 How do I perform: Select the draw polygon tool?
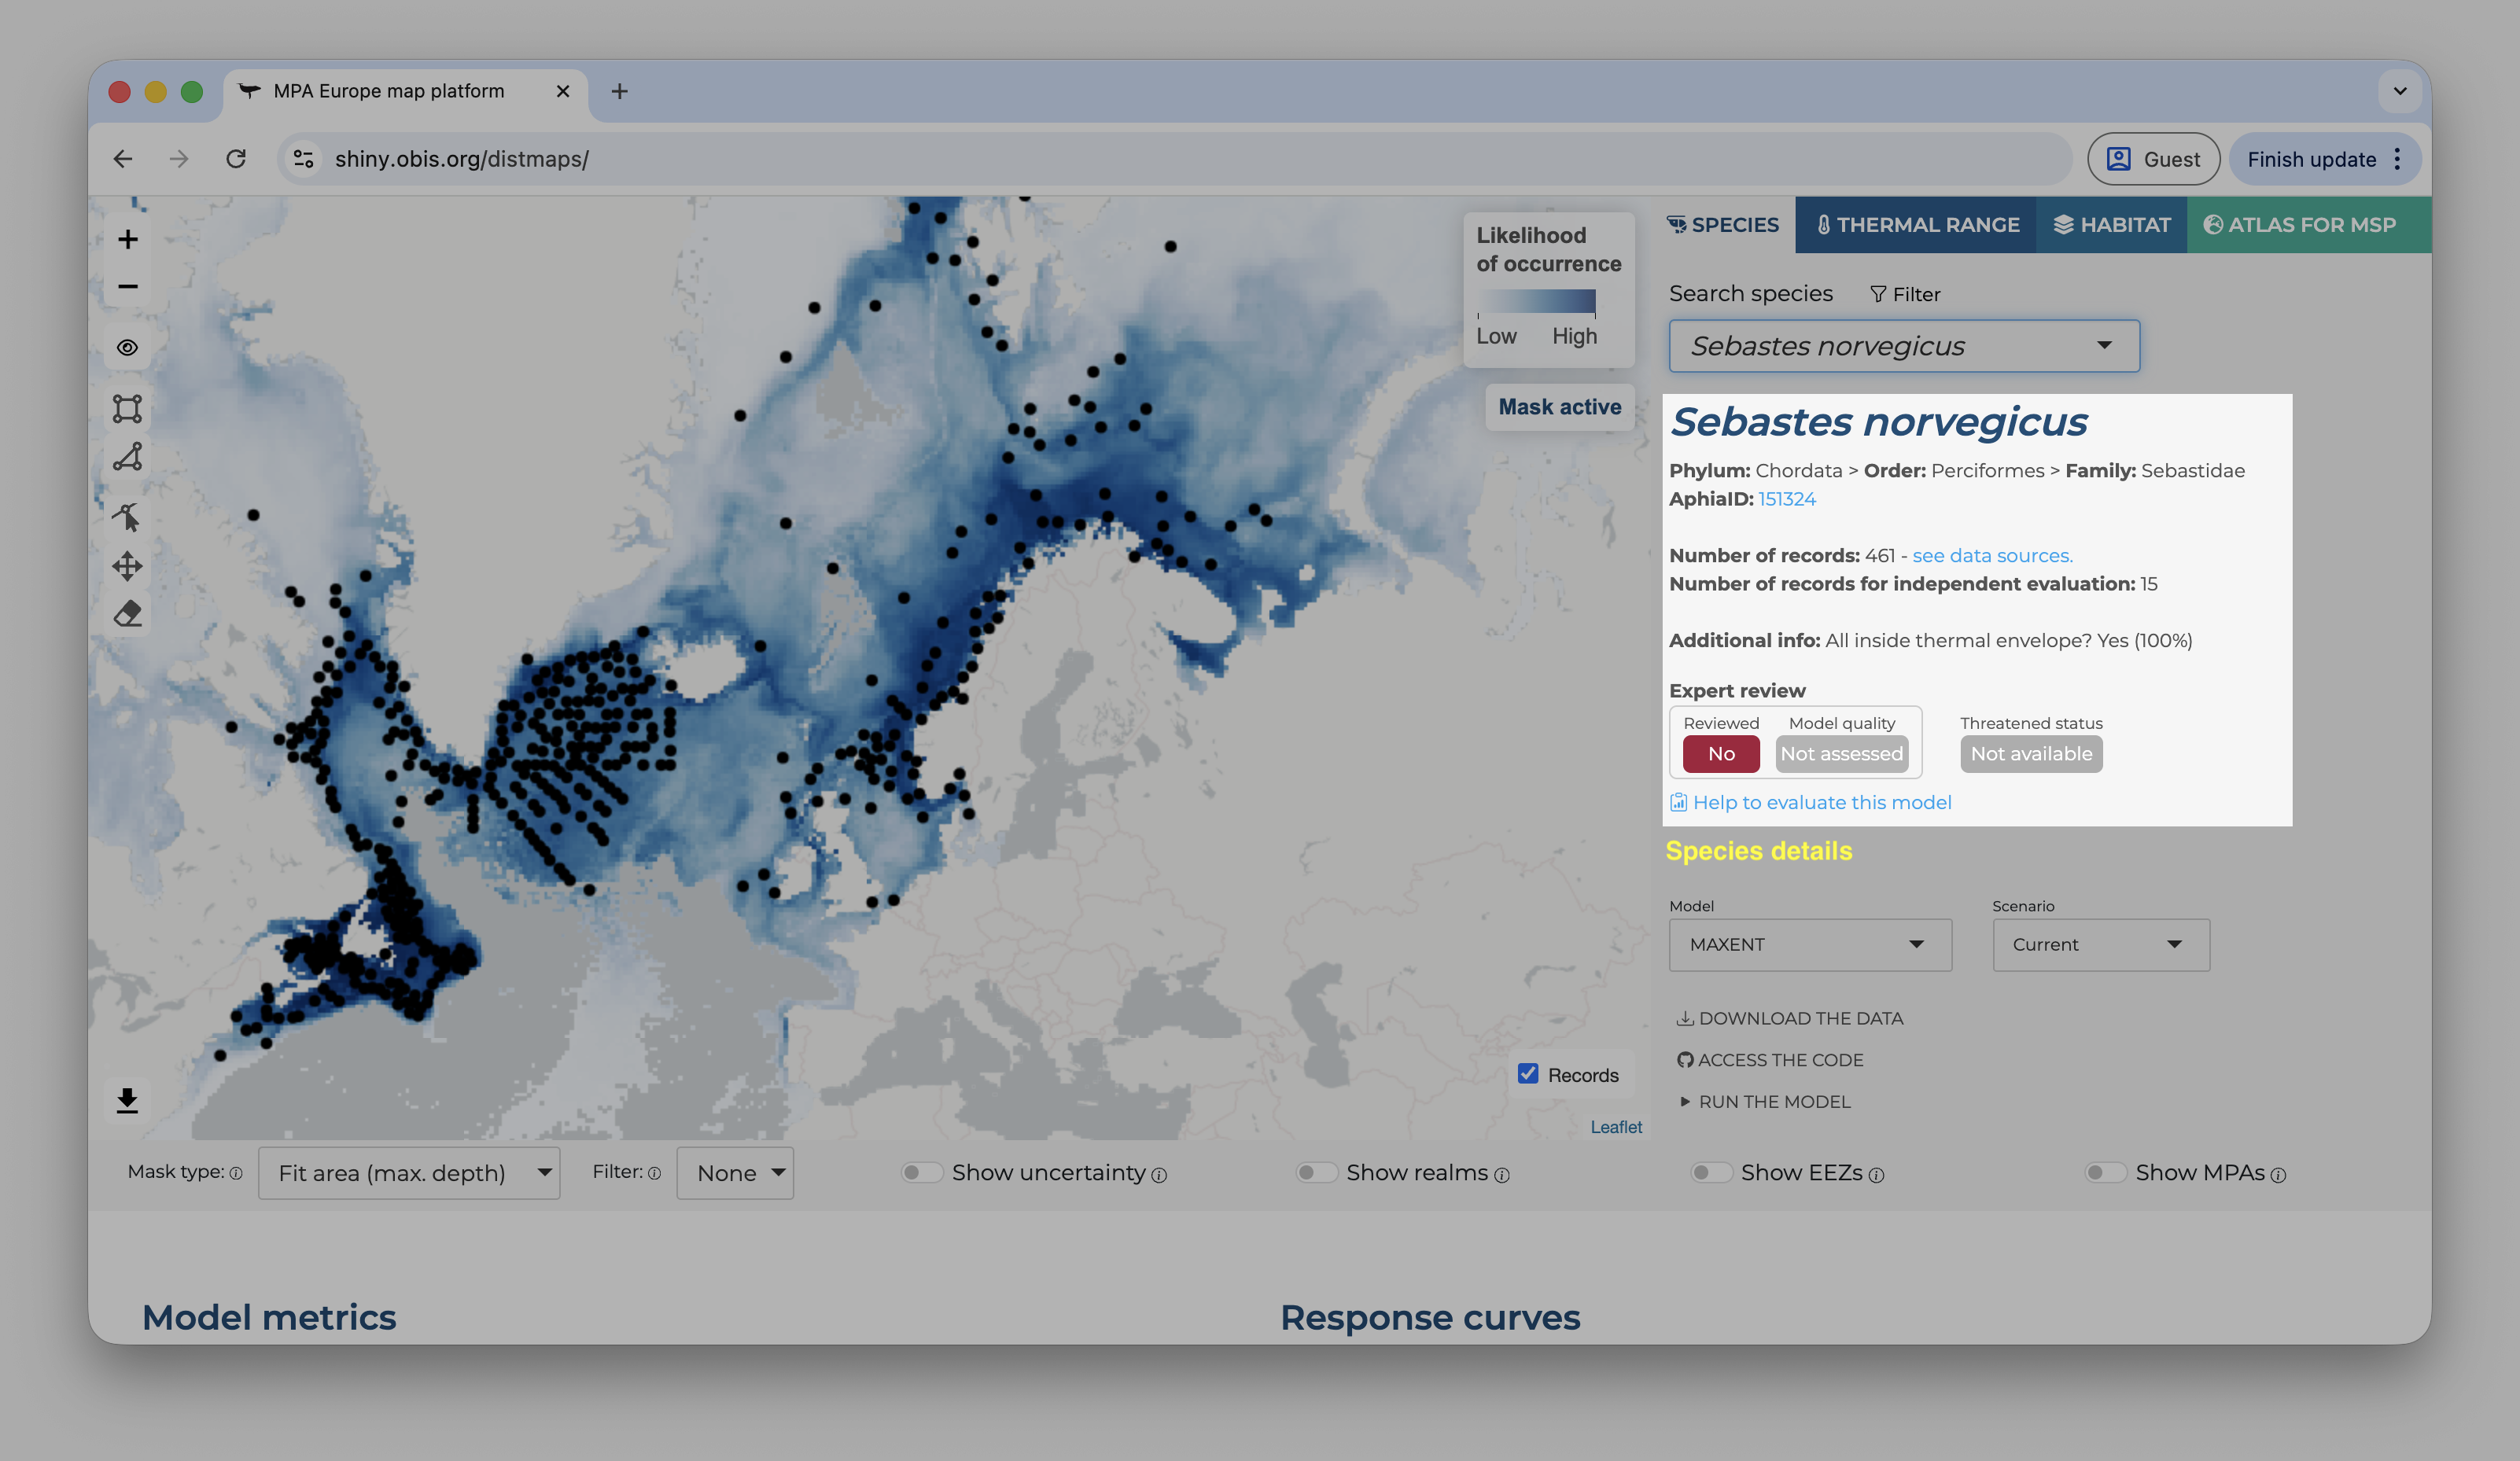[x=127, y=457]
